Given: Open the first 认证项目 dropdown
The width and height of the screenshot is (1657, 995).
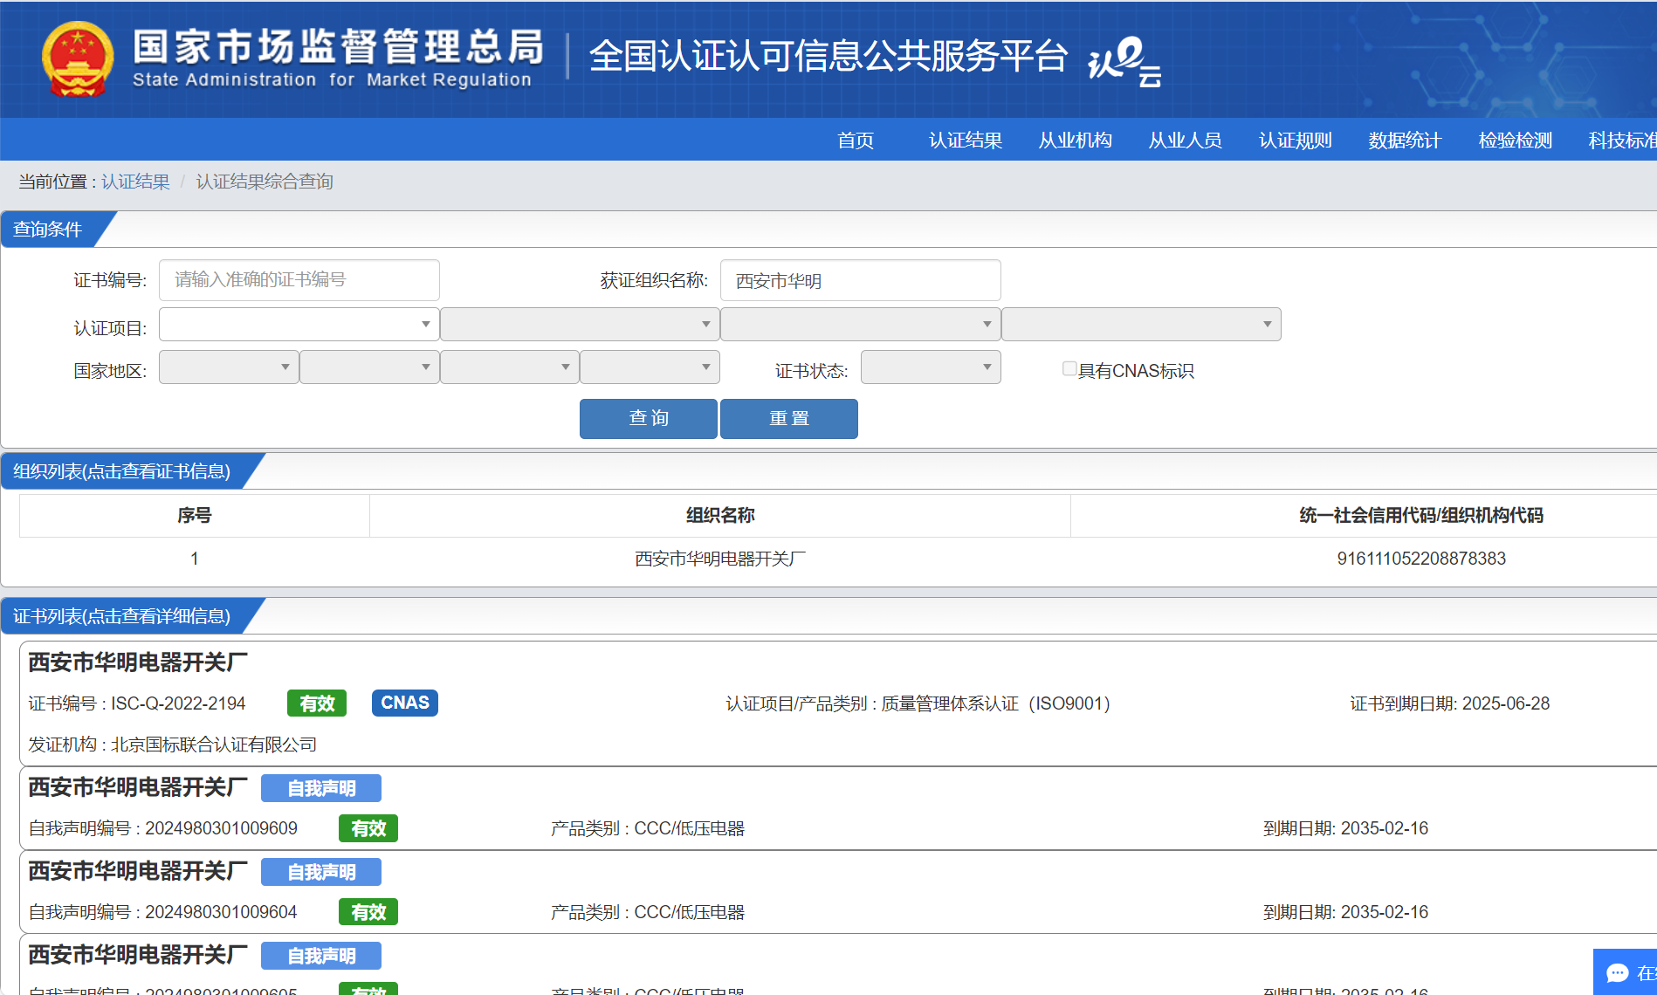Looking at the screenshot, I should click(x=299, y=325).
